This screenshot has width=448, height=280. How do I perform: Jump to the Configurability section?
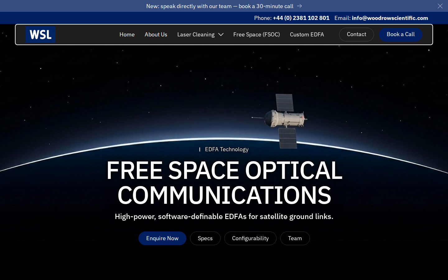point(250,238)
